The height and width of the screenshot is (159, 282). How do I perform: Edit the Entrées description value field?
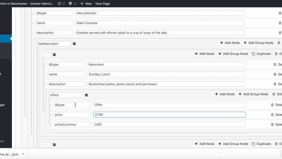click(160, 33)
